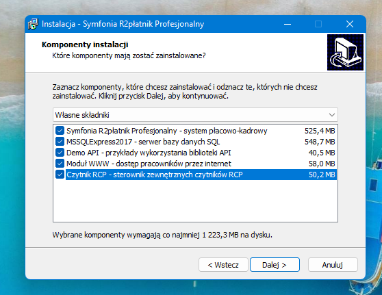Screen dimensions: 382x295
Task: Minimize the installer window
Action: (288, 24)
